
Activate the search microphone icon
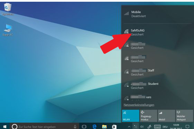[x=75, y=127]
